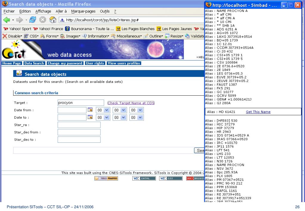This screenshot has width=305, height=211.
Task: Reload the page with the refresh icon
Action: point(32,19)
